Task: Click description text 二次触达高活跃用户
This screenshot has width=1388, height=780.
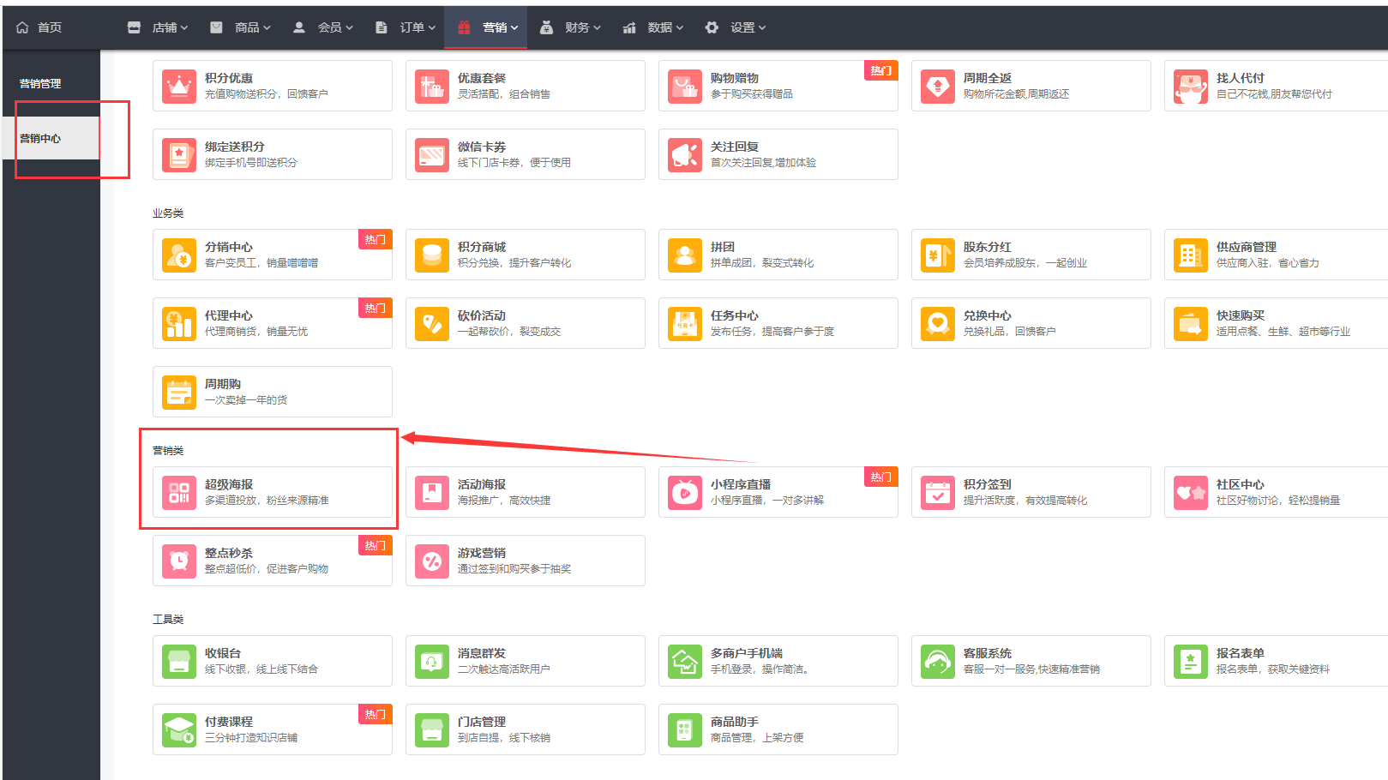Action: point(504,669)
